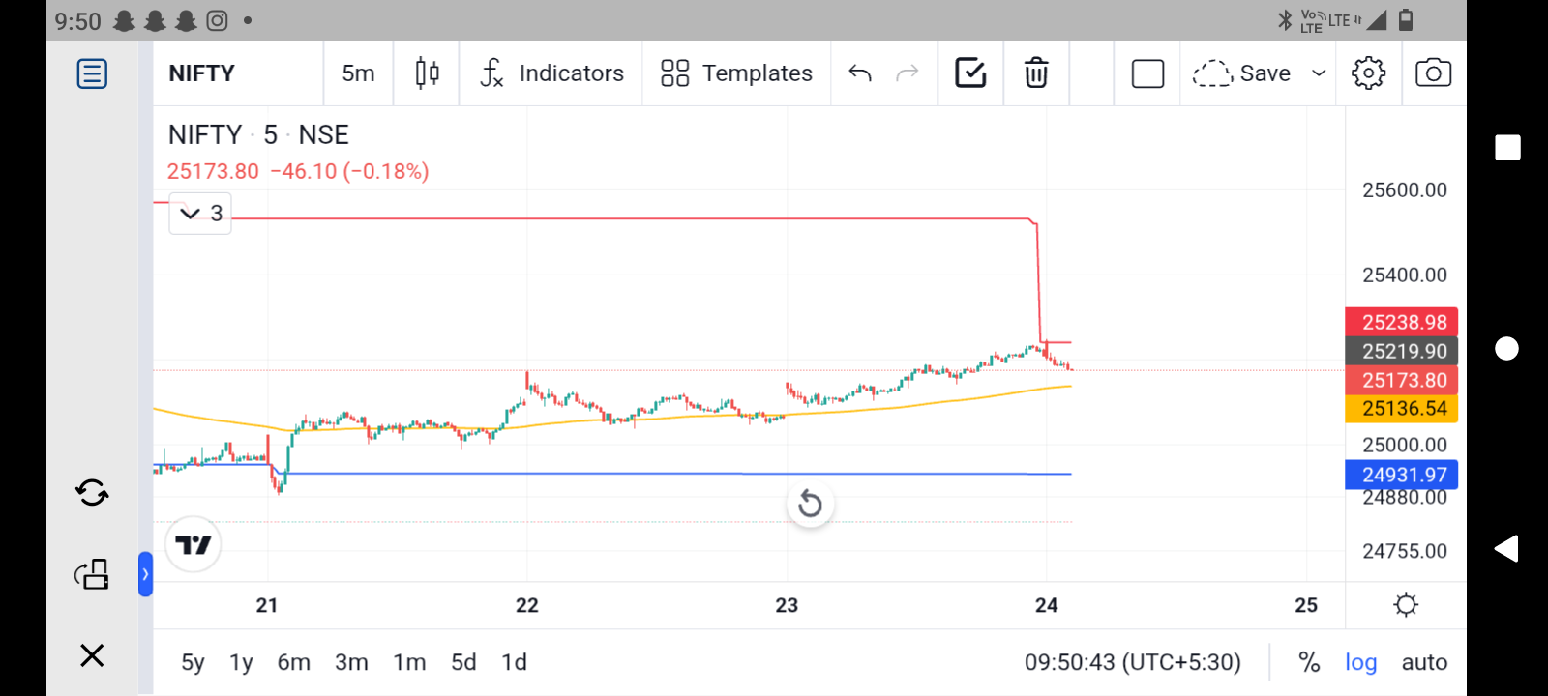The width and height of the screenshot is (1548, 696).
Task: Select the 3m date range
Action: click(351, 662)
